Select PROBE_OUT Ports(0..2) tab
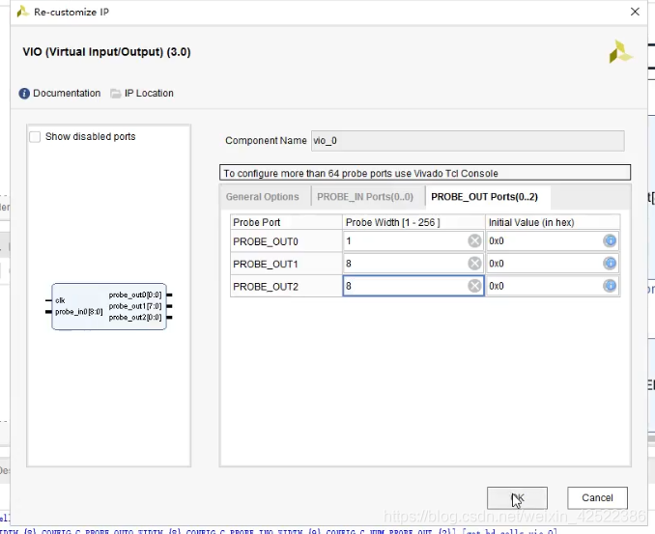This screenshot has height=534, width=655. coord(485,197)
